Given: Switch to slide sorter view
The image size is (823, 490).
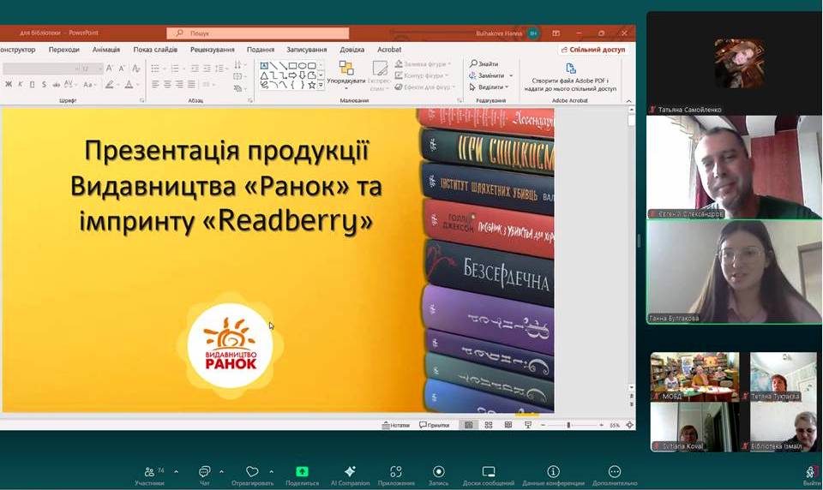Looking at the screenshot, I should [488, 425].
